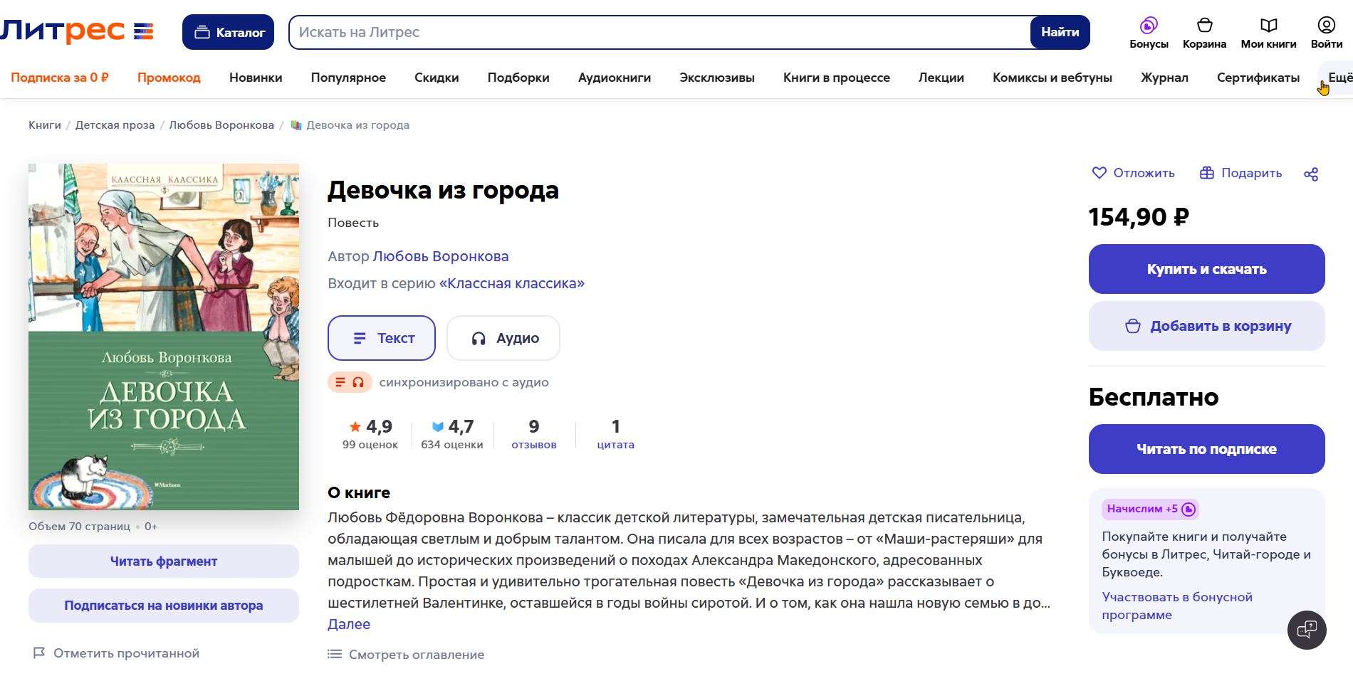The width and height of the screenshot is (1353, 686).
Task: Open Комиксы и вебтуны section
Action: [1052, 78]
